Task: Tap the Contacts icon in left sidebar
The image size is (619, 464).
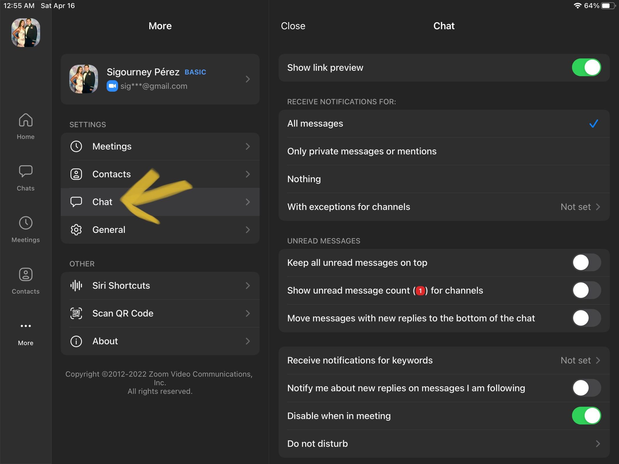Action: coord(26,275)
